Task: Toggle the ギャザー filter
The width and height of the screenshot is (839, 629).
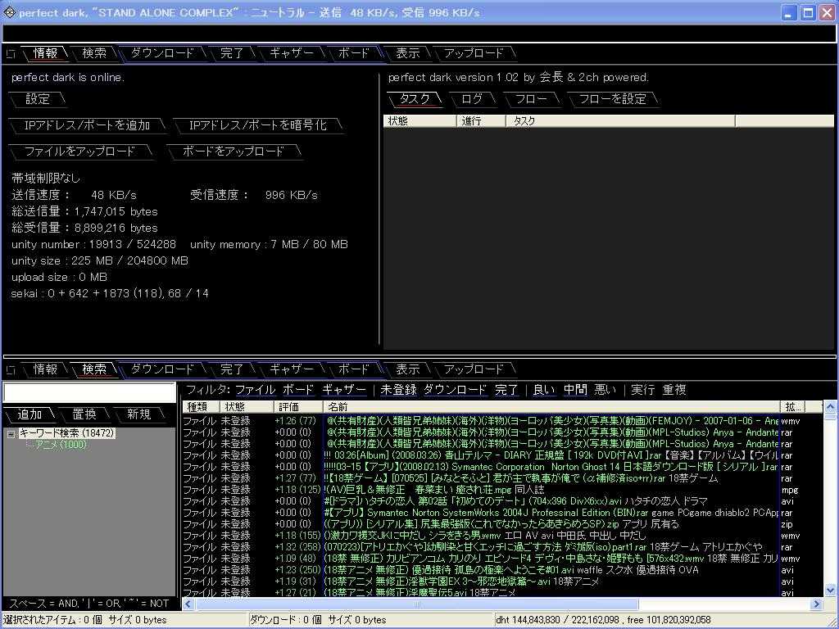Action: click(x=345, y=390)
